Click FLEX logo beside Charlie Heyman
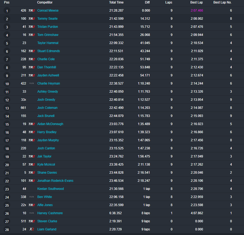The width and height of the screenshot is (244, 235). [32, 83]
